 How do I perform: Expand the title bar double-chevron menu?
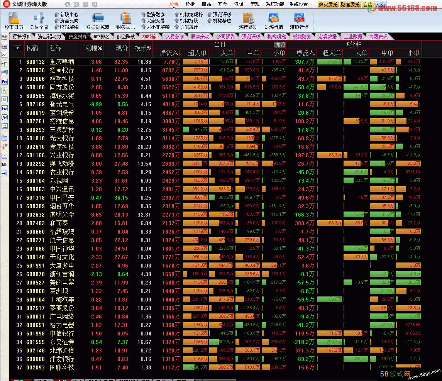coord(95,4)
